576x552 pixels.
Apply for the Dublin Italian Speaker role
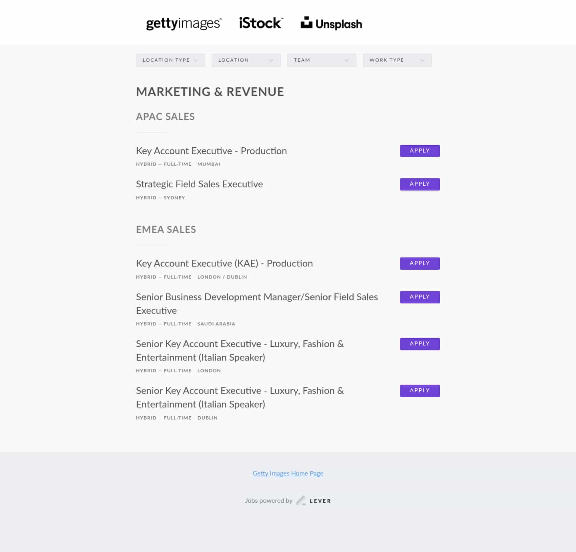pyautogui.click(x=420, y=391)
